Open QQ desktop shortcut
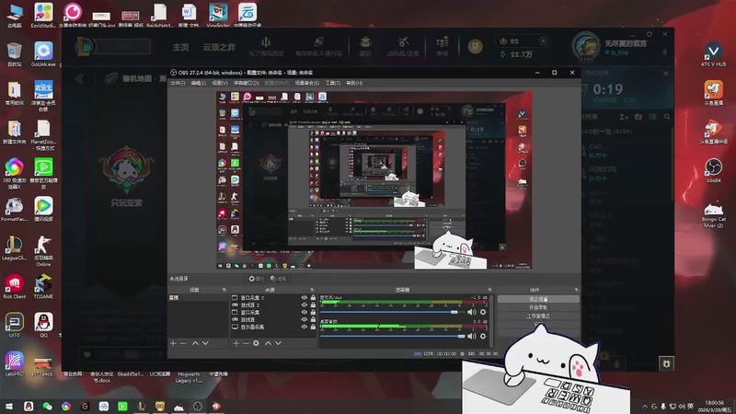Image resolution: width=736 pixels, height=414 pixels. coord(43,325)
